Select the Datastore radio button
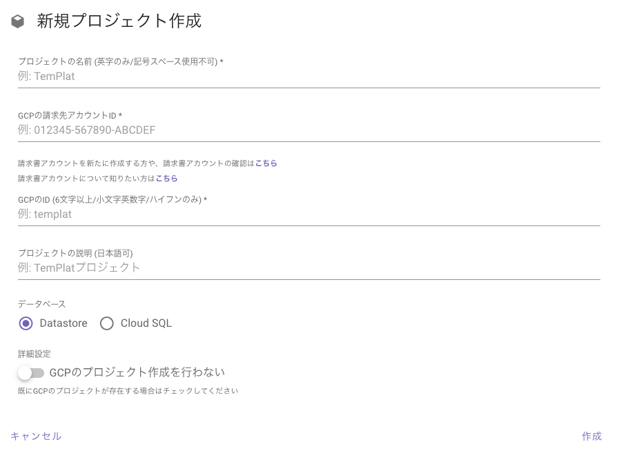The width and height of the screenshot is (619, 453). click(x=26, y=323)
